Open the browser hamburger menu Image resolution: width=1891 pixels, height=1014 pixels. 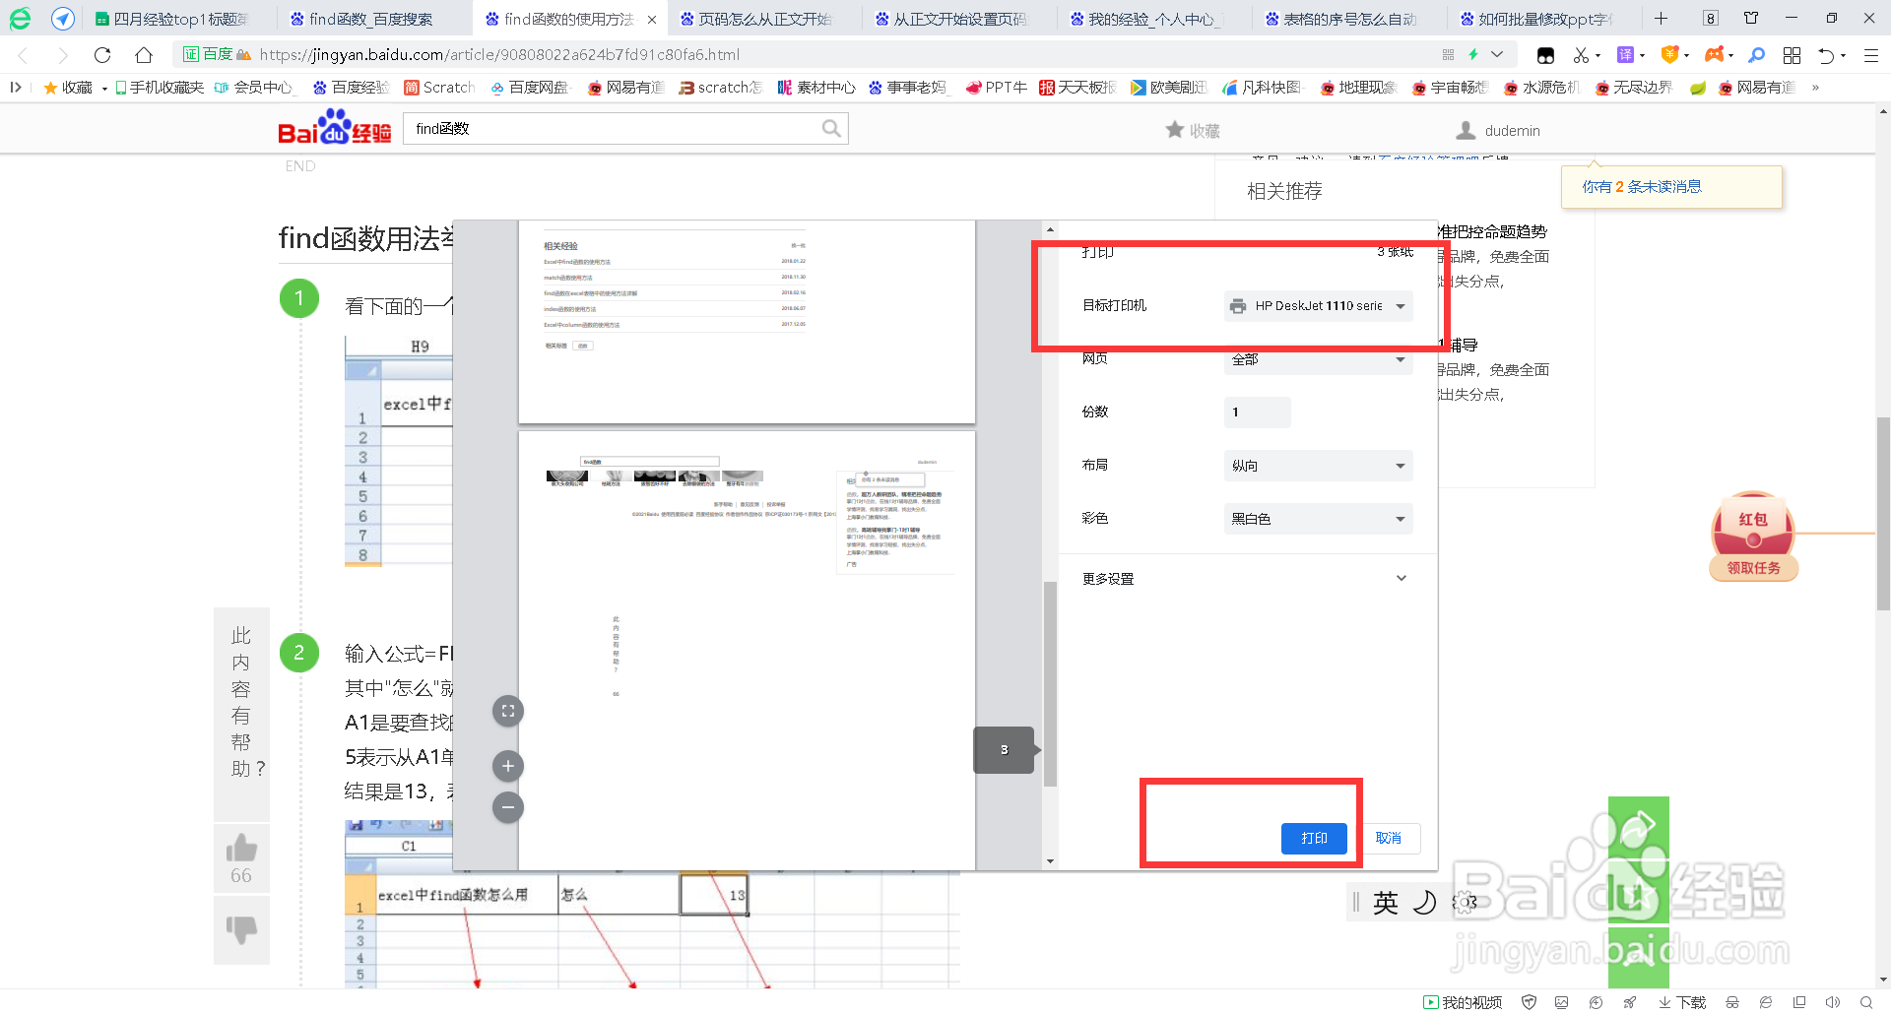coord(1870,54)
